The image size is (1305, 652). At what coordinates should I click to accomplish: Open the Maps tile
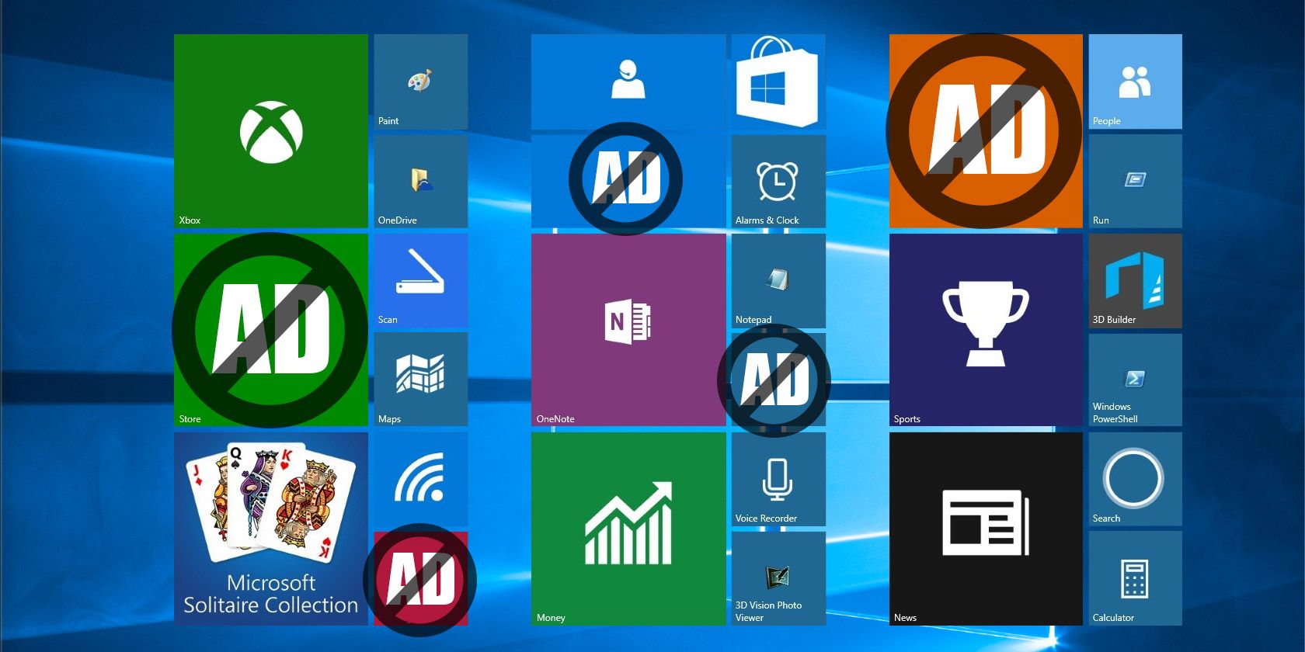[x=421, y=380]
